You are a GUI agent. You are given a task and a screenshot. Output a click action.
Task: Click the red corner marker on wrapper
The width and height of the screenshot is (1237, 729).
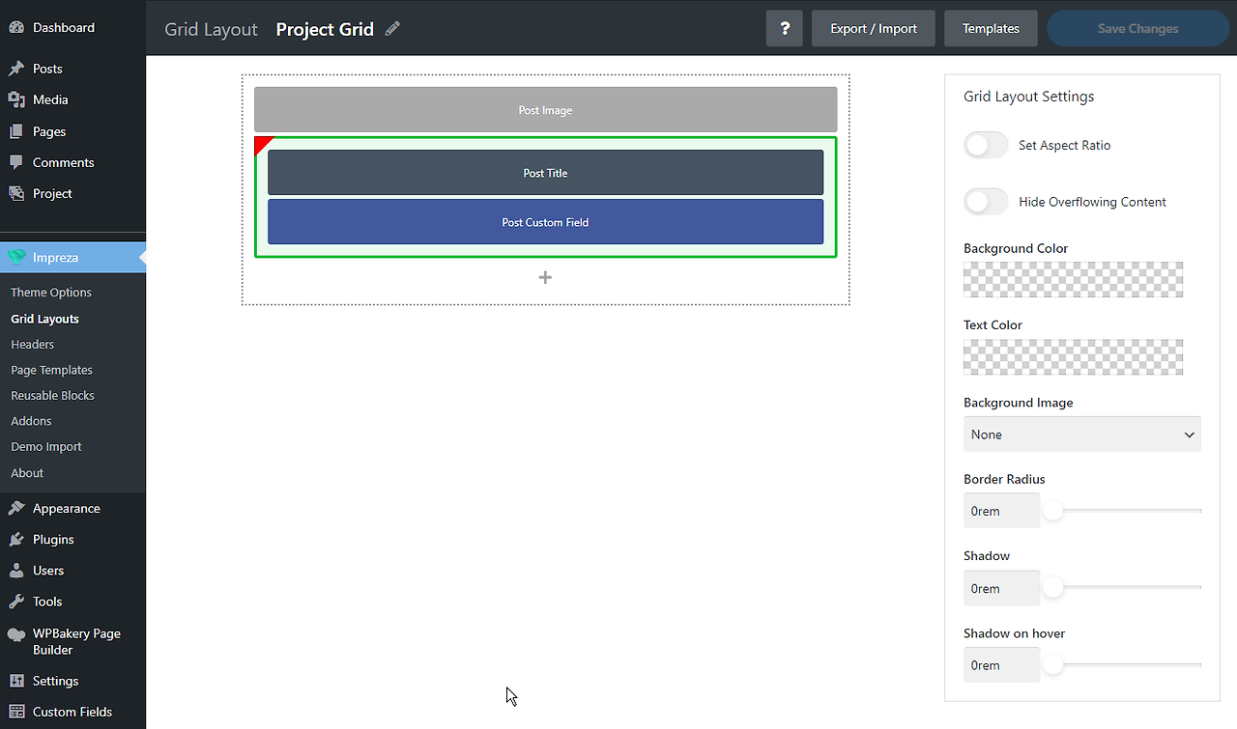[x=261, y=143]
